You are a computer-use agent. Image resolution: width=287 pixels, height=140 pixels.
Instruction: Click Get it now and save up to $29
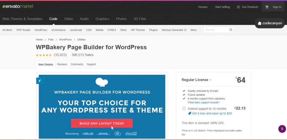click(x=212, y=114)
